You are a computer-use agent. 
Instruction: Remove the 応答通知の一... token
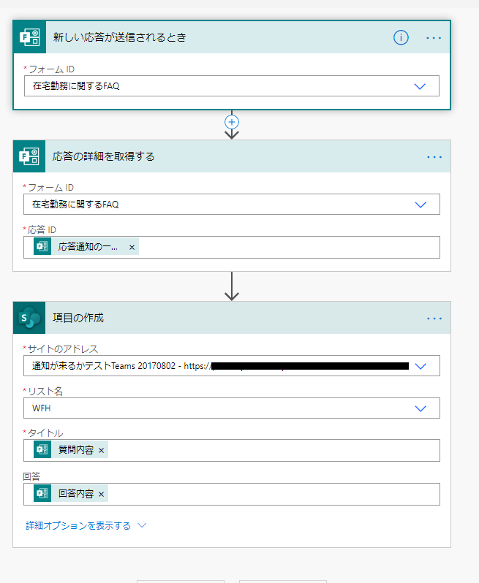tap(132, 247)
